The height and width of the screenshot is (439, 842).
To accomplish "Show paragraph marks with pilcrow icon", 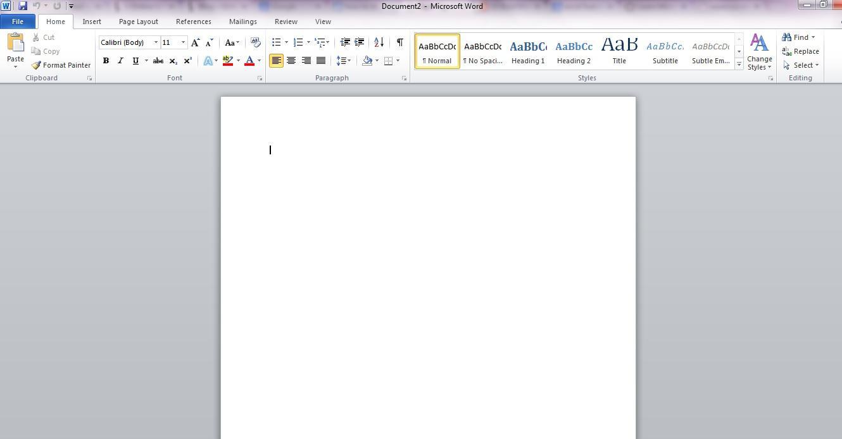I will point(399,42).
